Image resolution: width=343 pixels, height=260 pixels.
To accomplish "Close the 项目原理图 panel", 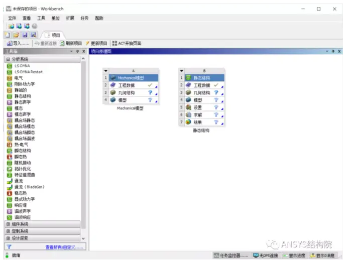I will point(339,51).
